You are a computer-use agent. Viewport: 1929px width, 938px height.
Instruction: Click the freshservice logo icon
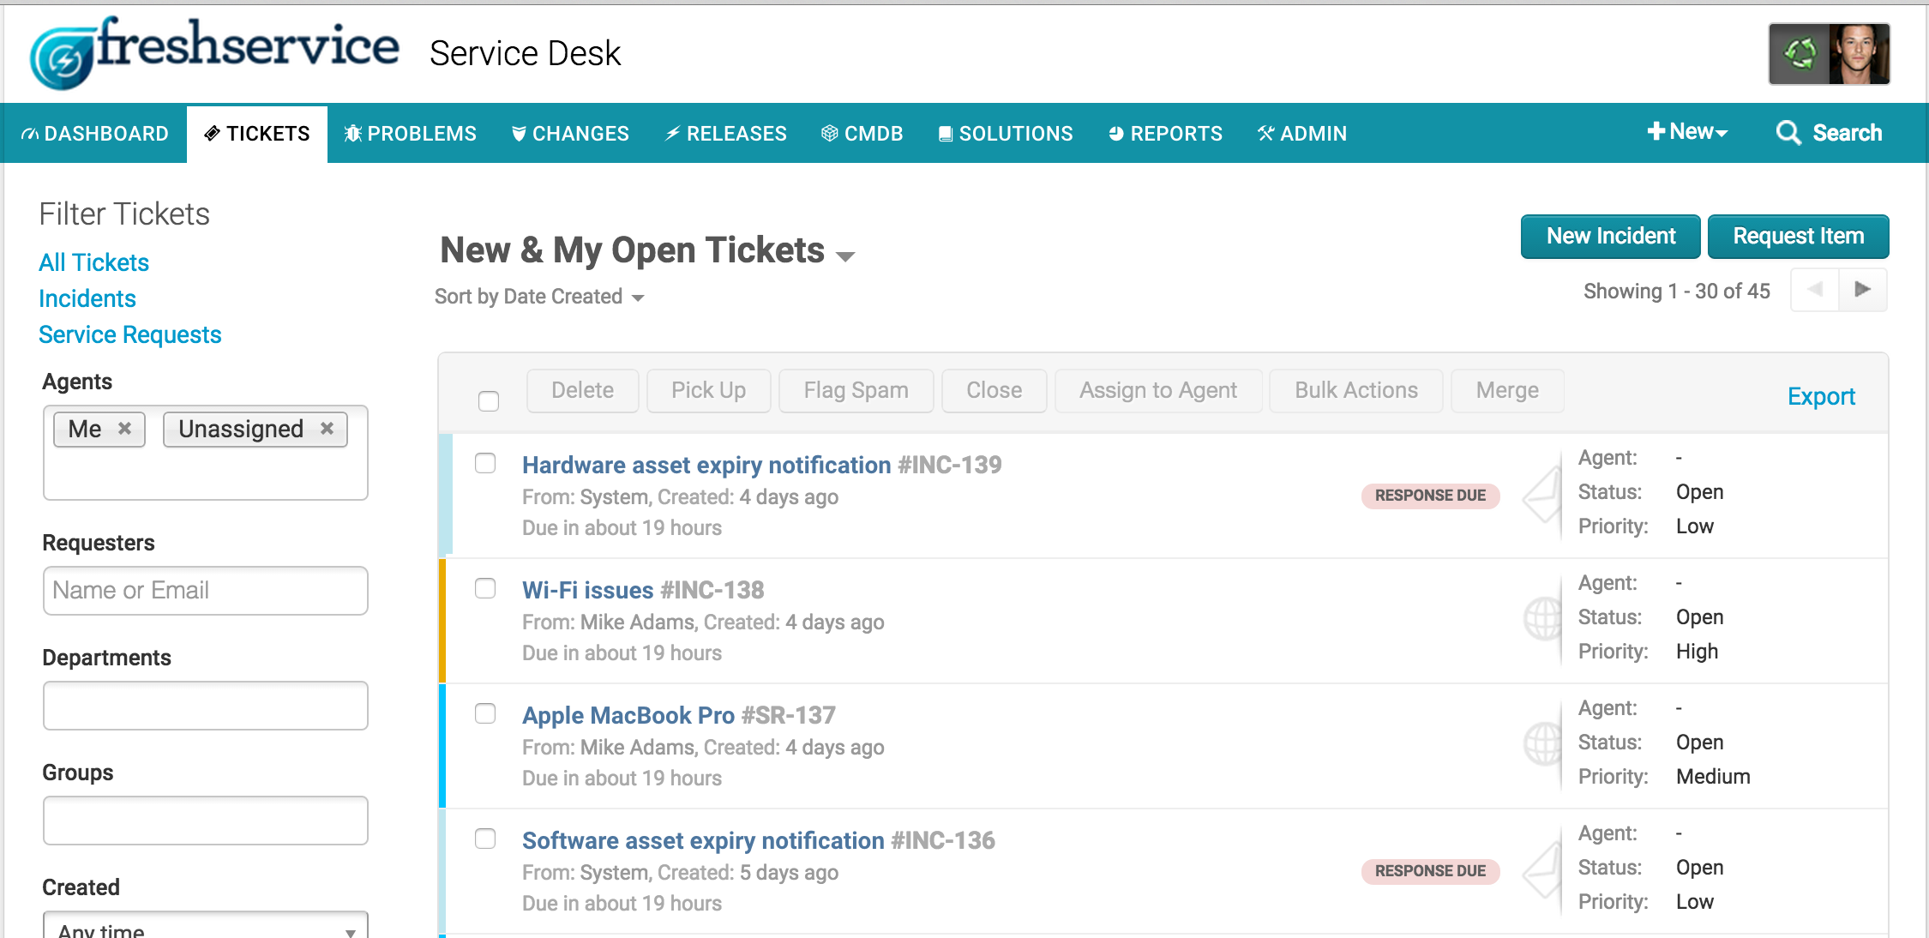tap(62, 57)
